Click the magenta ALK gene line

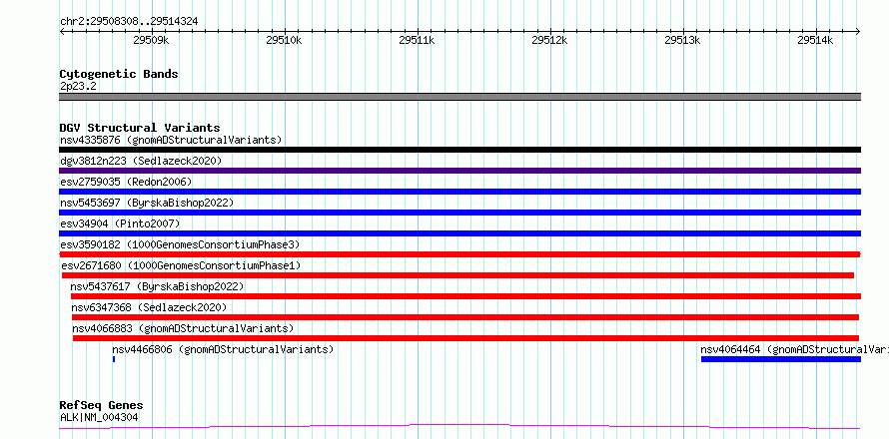click(x=459, y=427)
